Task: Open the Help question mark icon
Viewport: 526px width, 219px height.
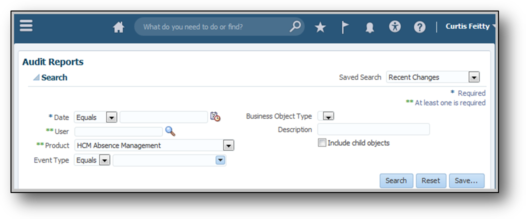Action: [419, 27]
